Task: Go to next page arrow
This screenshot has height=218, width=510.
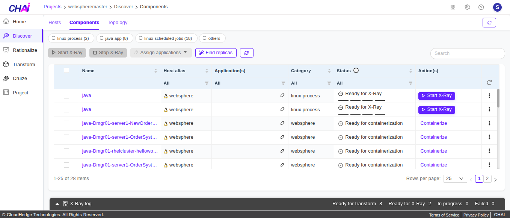Action: tap(495, 180)
